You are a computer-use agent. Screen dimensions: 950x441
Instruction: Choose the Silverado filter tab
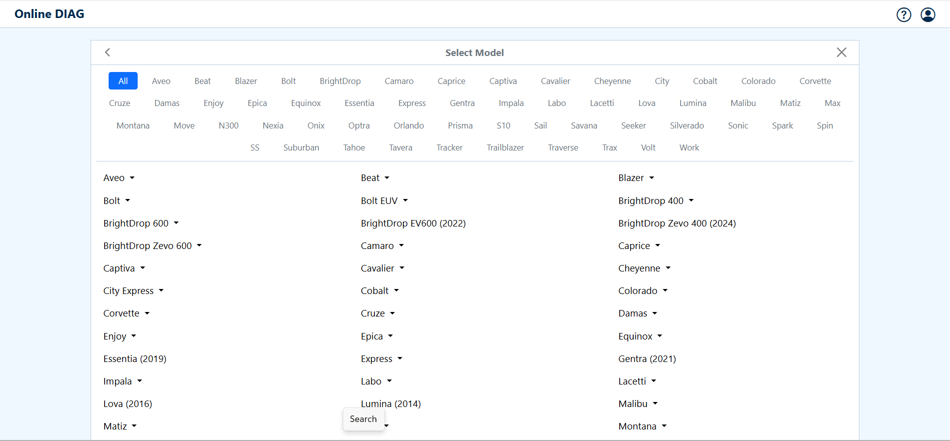pyautogui.click(x=687, y=125)
